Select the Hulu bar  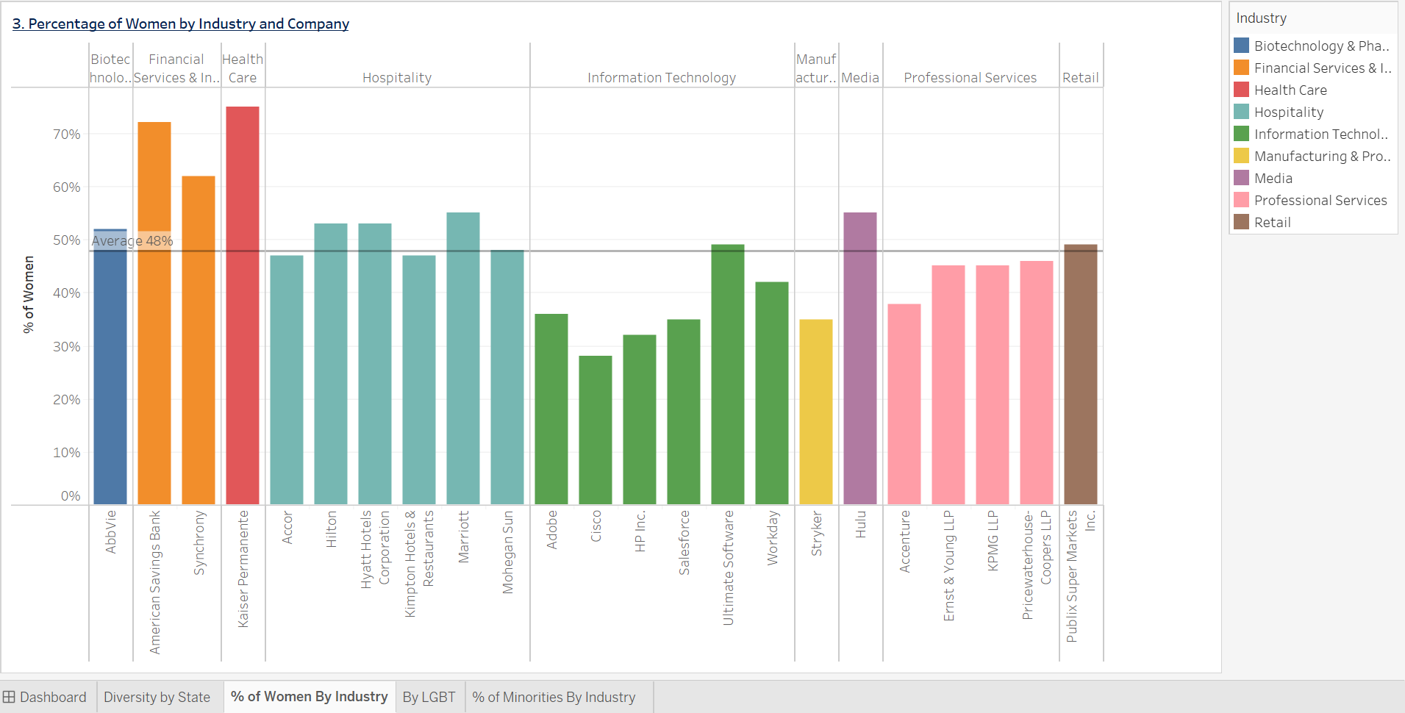coord(860,359)
